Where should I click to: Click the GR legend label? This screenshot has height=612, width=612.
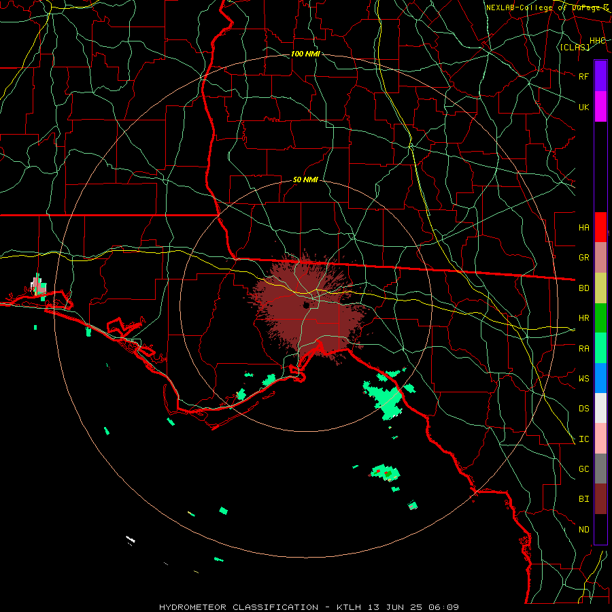coord(584,258)
